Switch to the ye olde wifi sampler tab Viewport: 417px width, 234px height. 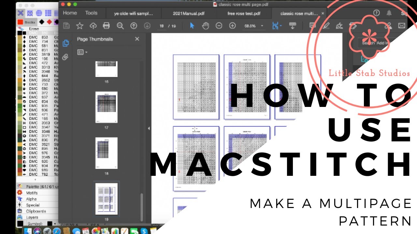(133, 14)
